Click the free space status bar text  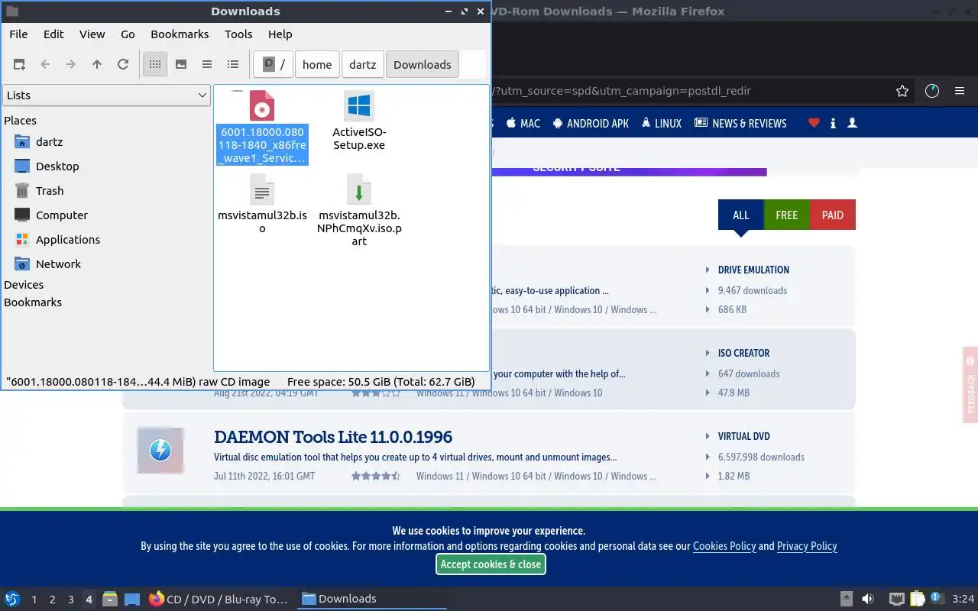[381, 382]
